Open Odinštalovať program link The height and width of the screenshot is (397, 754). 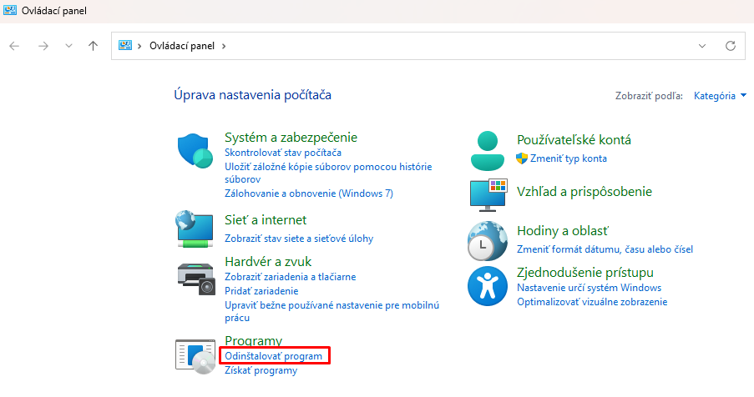274,356
